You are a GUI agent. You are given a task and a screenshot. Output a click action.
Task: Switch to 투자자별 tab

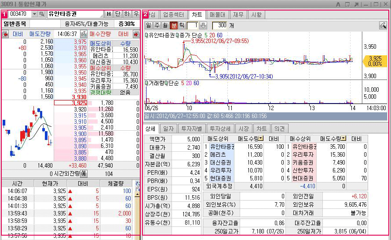point(191,129)
